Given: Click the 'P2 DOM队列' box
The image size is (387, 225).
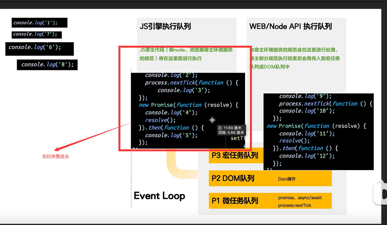Looking at the screenshot, I should click(x=270, y=178).
